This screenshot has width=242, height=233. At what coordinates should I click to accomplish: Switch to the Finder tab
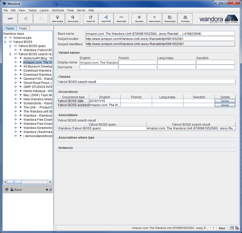click(x=23, y=28)
